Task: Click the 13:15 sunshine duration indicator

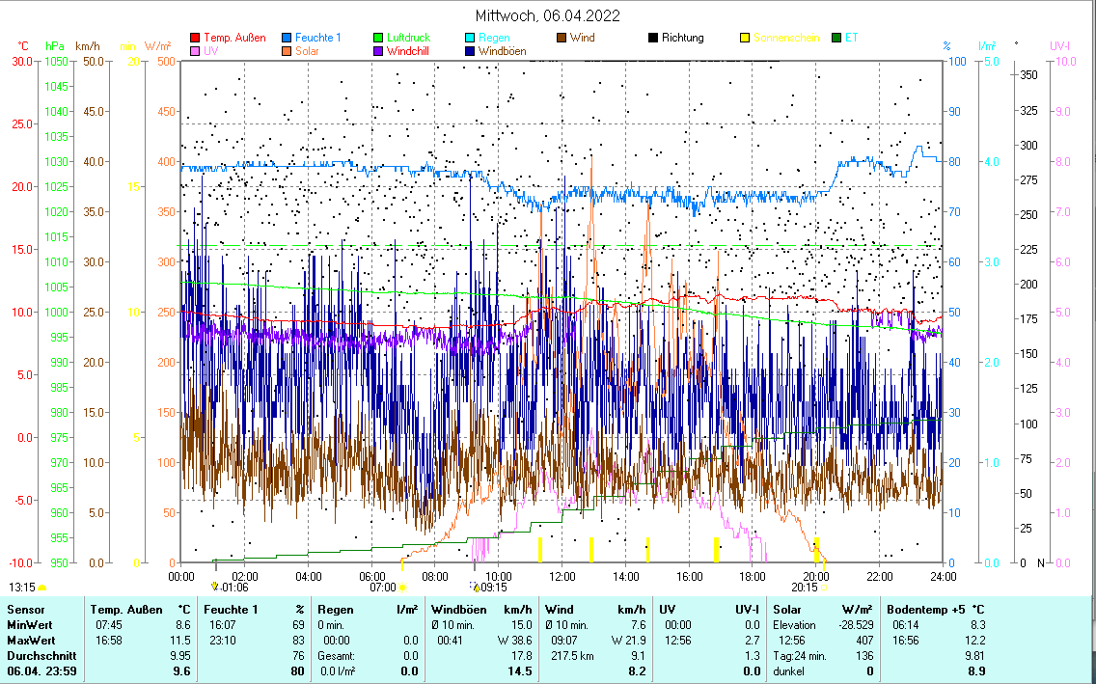Action: 23,587
